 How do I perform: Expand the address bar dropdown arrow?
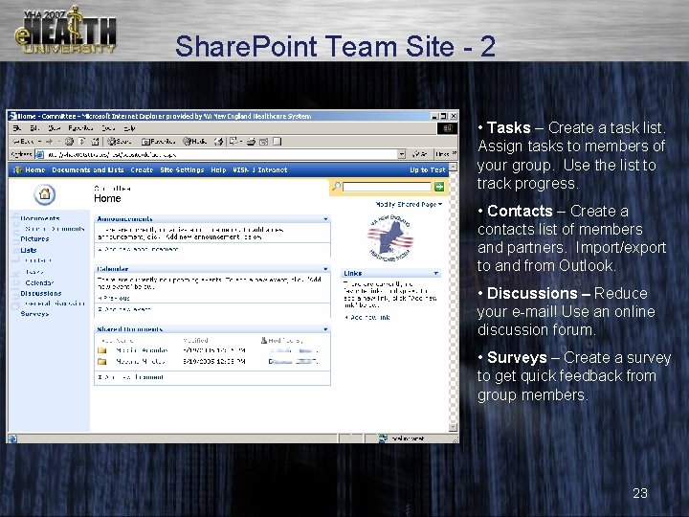[402, 154]
